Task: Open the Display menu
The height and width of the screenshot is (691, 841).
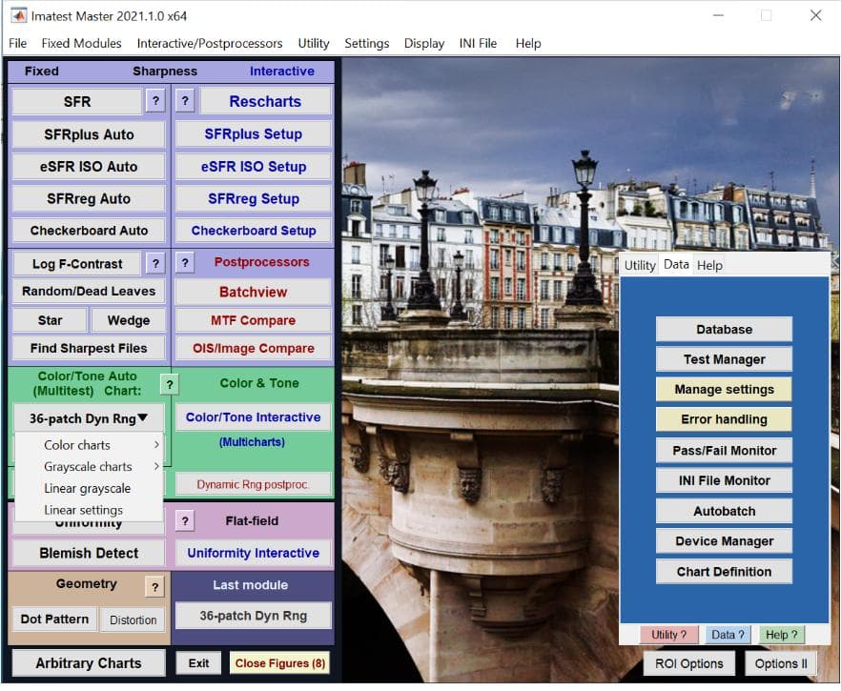Action: coord(424,44)
